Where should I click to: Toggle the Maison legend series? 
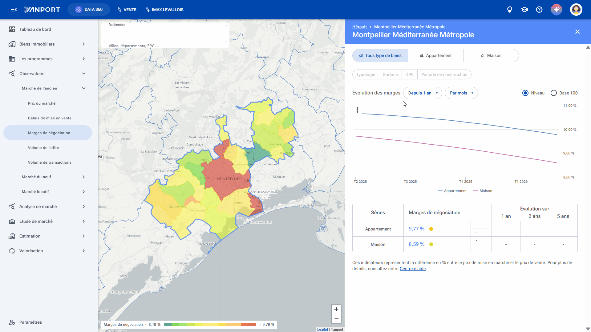click(x=483, y=191)
